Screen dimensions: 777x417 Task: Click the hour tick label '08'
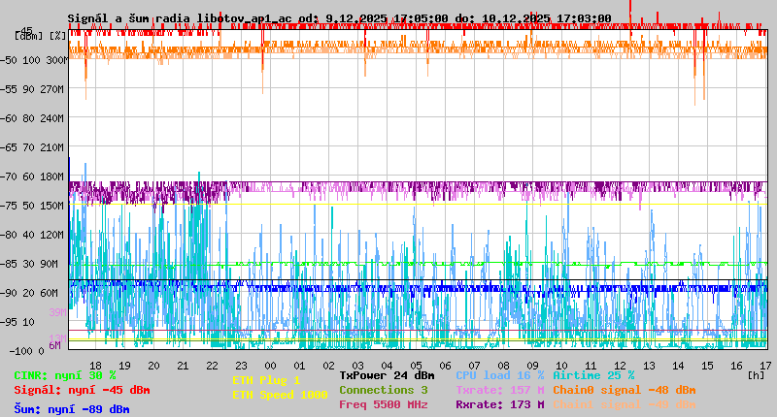(x=503, y=366)
